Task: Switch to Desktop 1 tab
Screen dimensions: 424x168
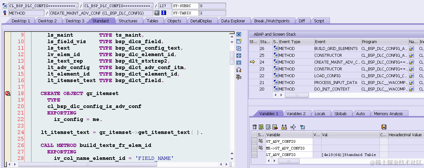Action: [21, 21]
